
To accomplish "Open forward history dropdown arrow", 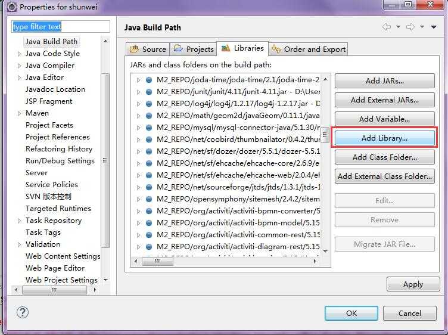I will click(x=422, y=27).
